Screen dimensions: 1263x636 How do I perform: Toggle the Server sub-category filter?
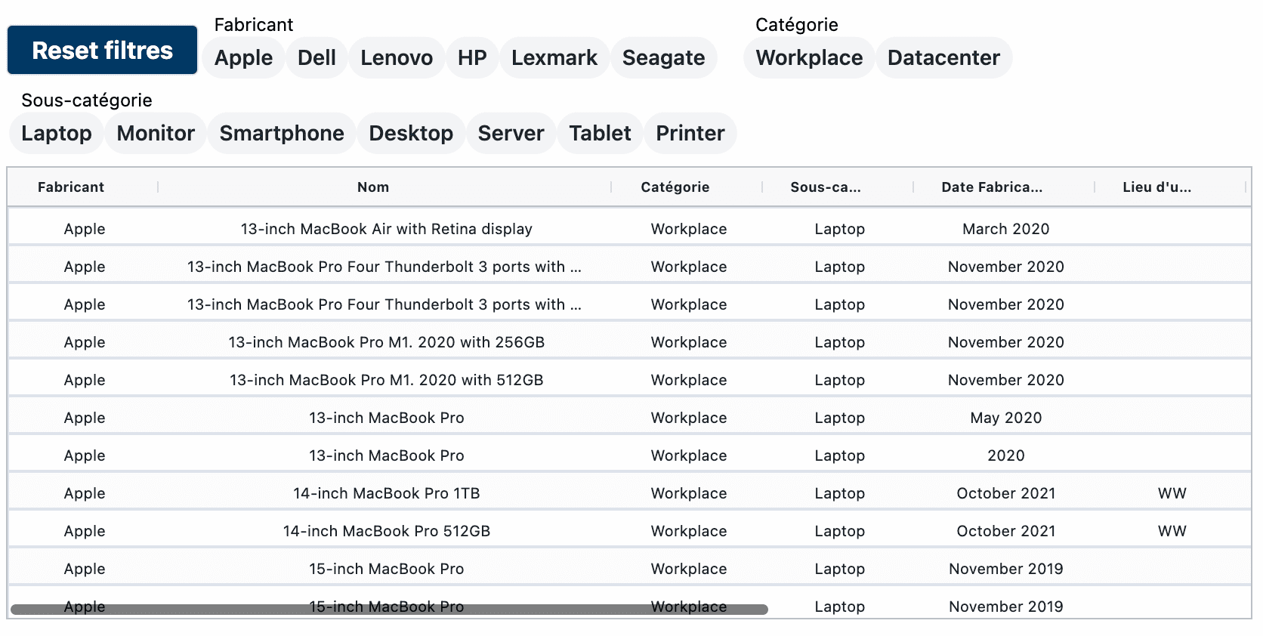coord(511,134)
